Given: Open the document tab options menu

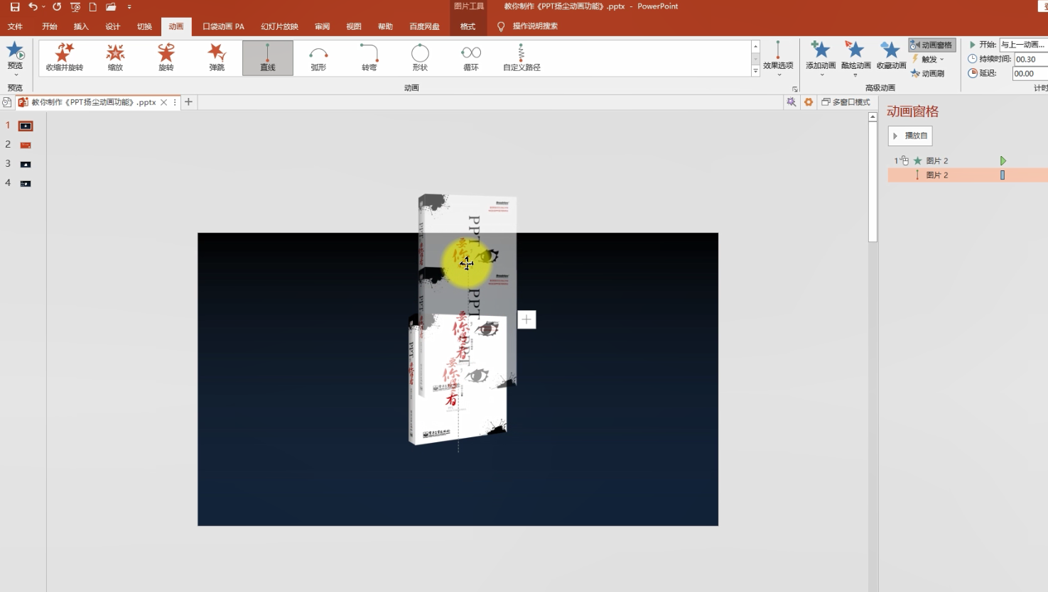Looking at the screenshot, I should coord(175,102).
